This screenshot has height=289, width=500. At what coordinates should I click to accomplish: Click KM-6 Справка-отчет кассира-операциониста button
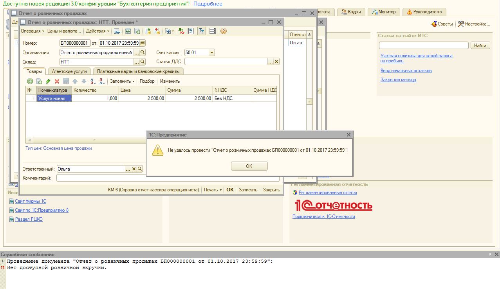point(153,190)
